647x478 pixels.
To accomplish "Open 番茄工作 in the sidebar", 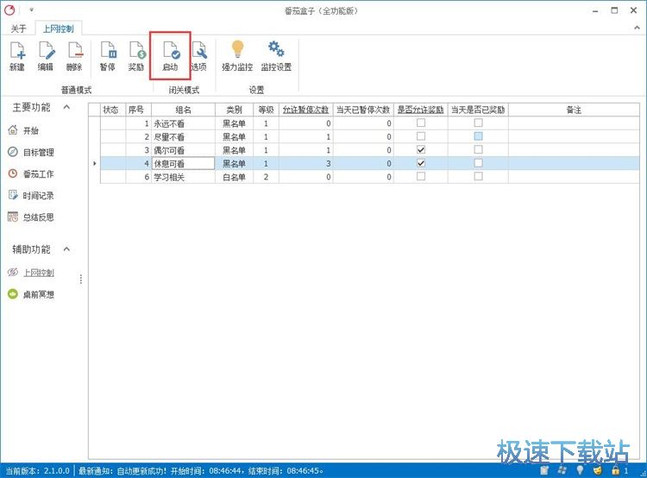I will 31,174.
